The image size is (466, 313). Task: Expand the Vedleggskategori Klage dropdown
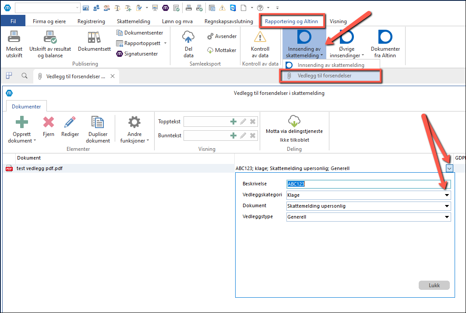click(x=447, y=195)
